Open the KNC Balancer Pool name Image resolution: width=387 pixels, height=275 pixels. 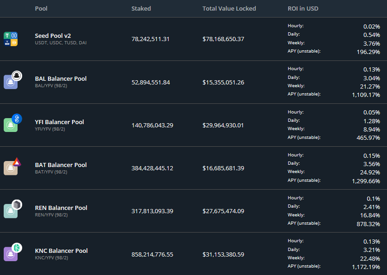click(x=61, y=251)
